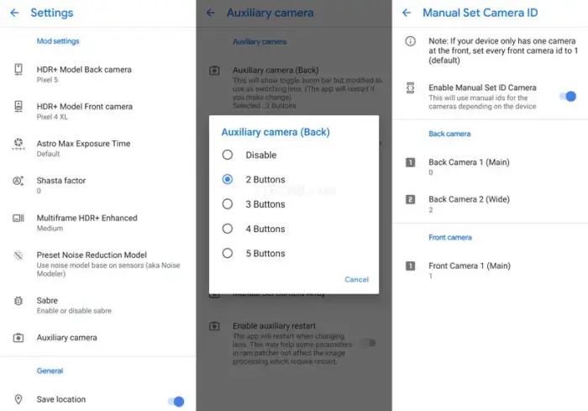Tap the Back Camera 1 number icon
Viewport: 588px width, 411px height.
pos(410,162)
